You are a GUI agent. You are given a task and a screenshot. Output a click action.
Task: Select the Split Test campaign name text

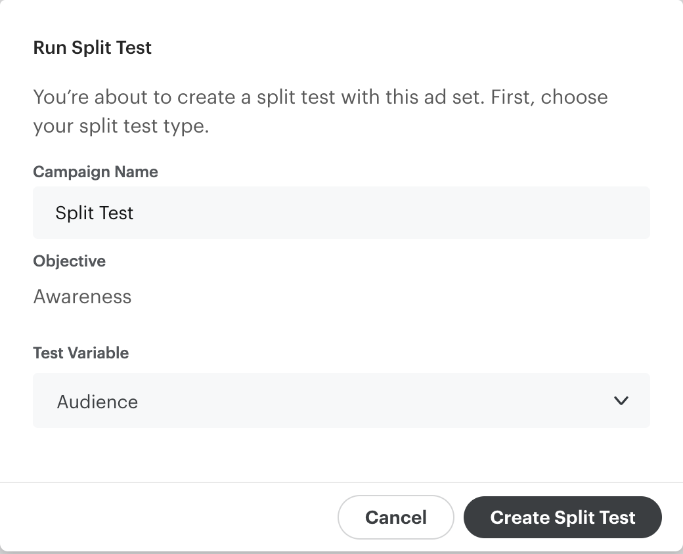point(94,213)
